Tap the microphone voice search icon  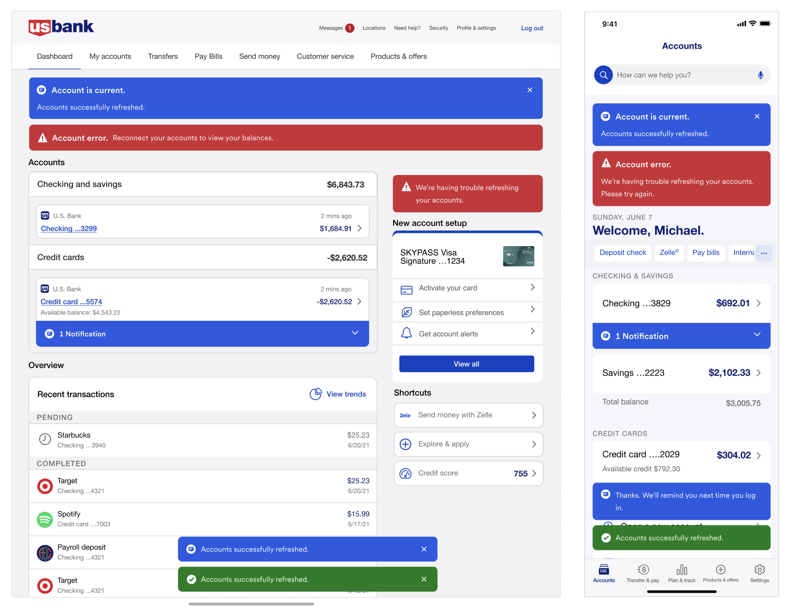click(760, 75)
